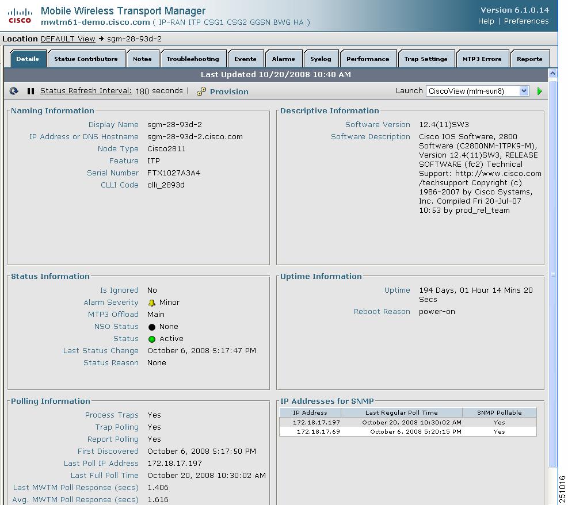This screenshot has height=505, width=568.
Task: Open the Events tab
Action: tap(245, 59)
